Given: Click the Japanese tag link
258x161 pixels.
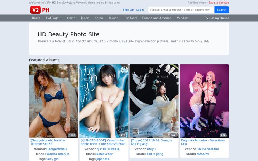Looking at the screenshot, I should (103, 159).
